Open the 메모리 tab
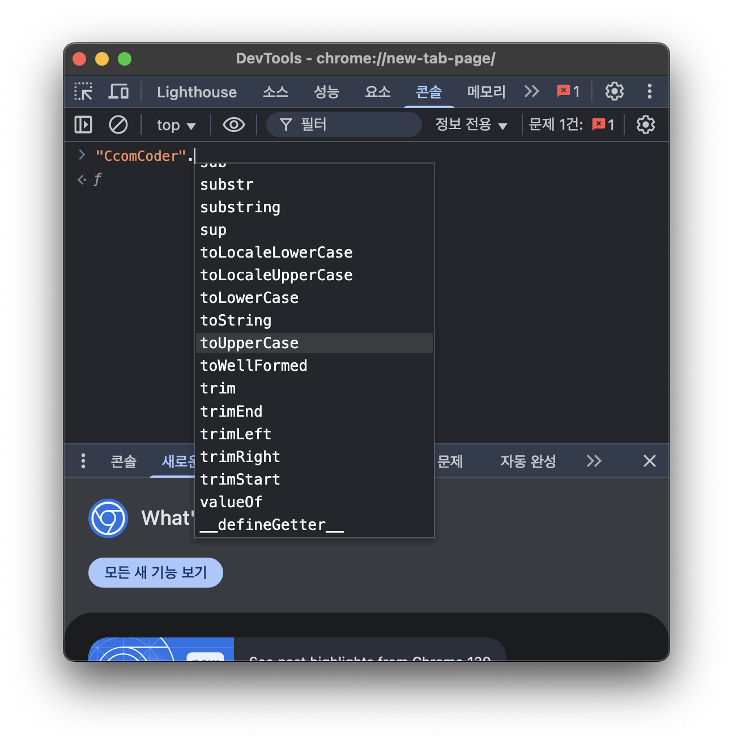 (x=486, y=92)
